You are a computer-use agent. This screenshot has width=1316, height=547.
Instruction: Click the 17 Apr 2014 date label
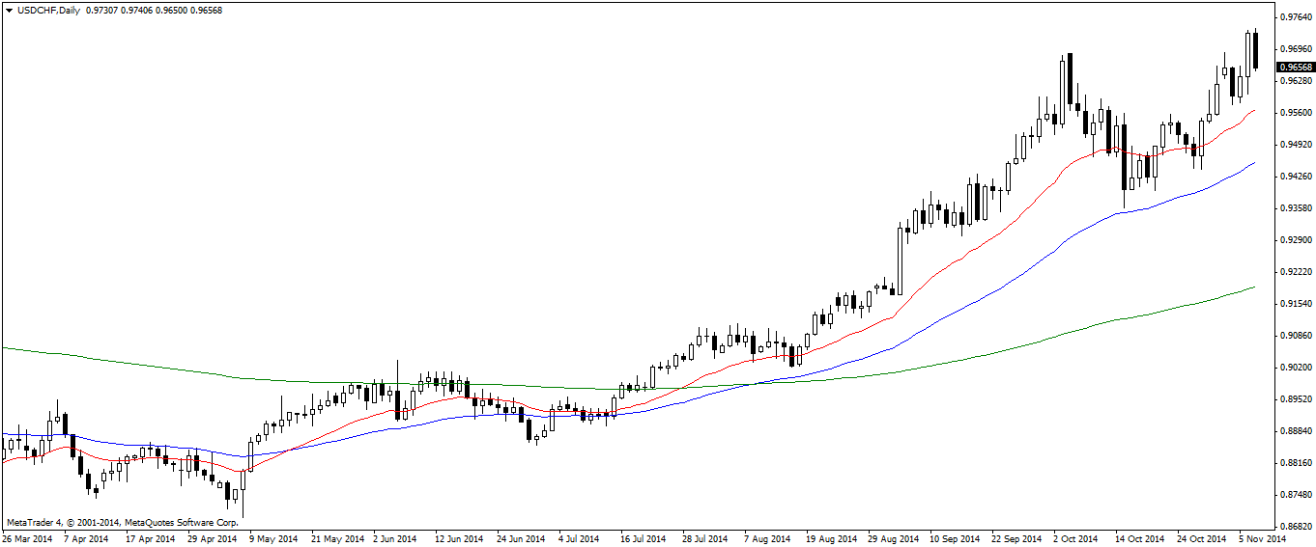(149, 538)
